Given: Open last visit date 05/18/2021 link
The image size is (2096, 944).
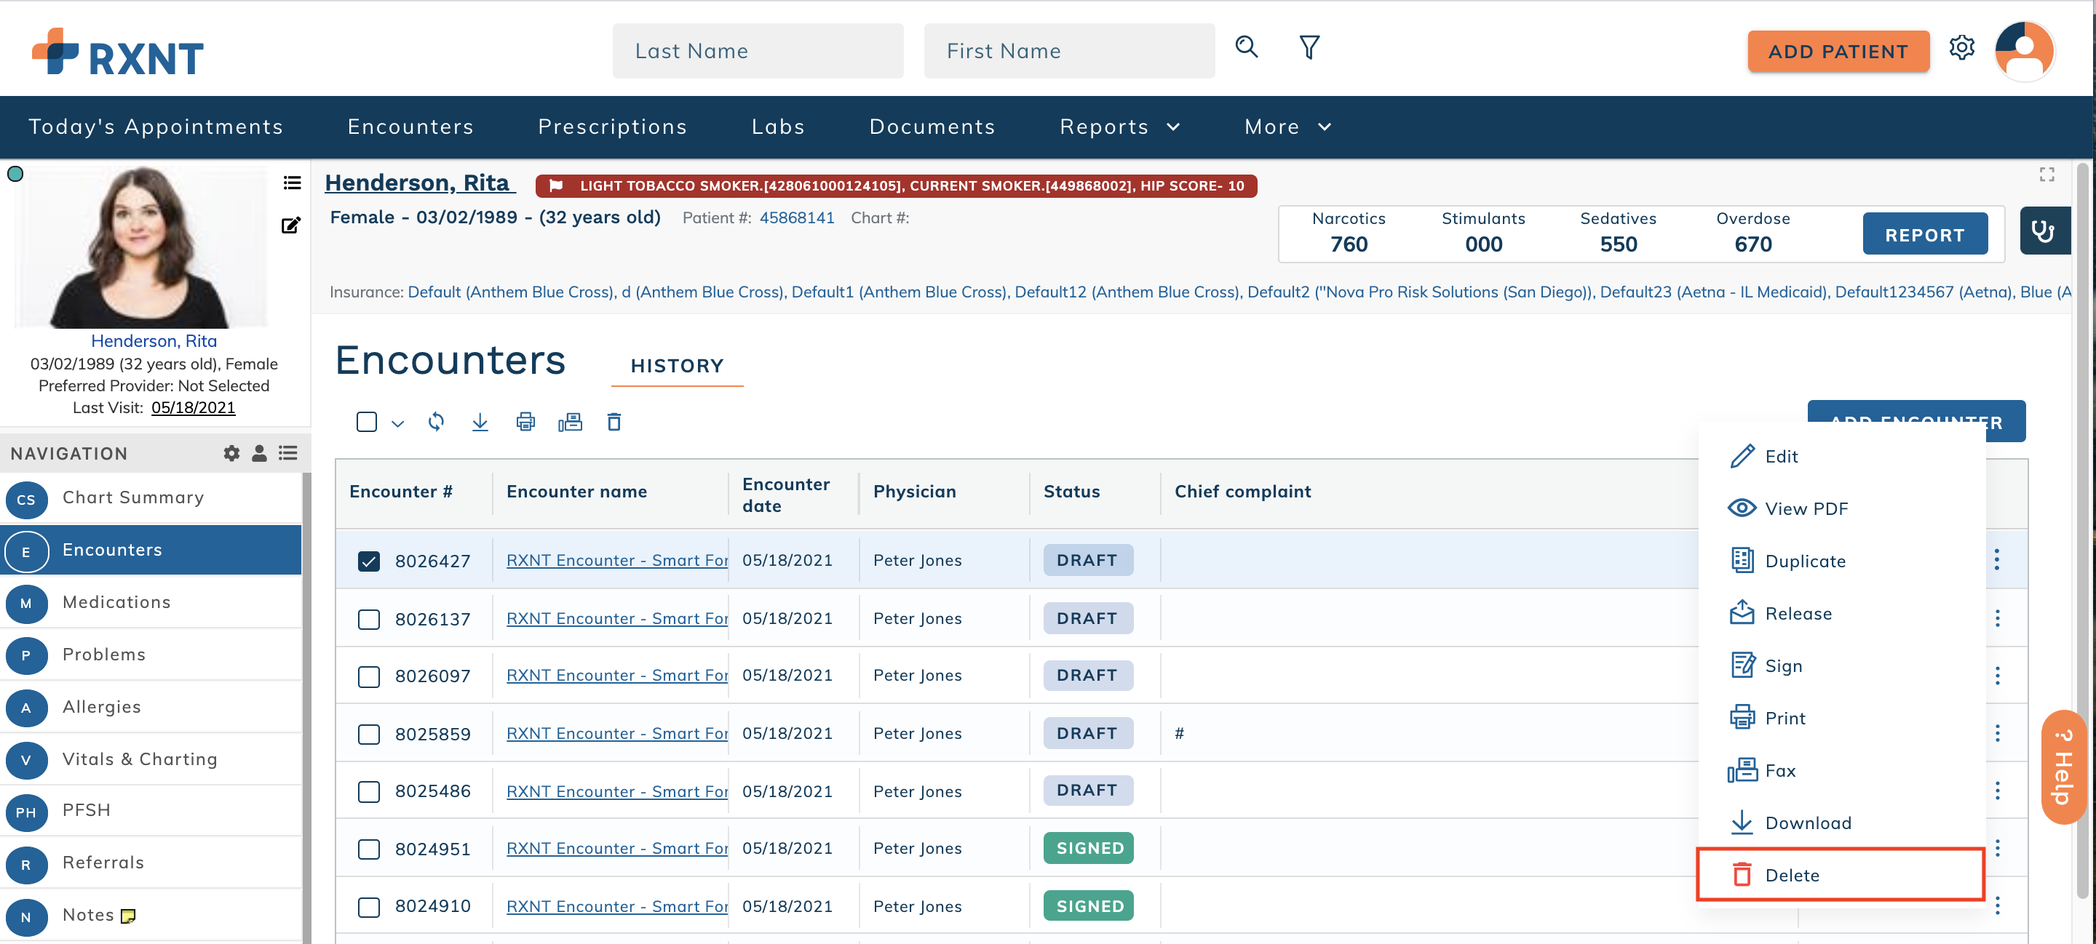Looking at the screenshot, I should [194, 407].
